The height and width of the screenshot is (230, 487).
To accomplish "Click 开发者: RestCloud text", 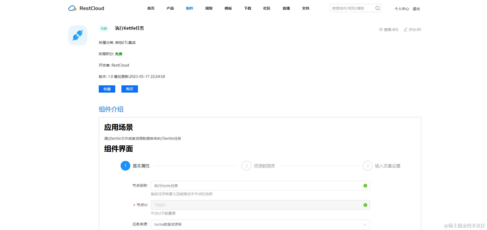I will point(114,65).
